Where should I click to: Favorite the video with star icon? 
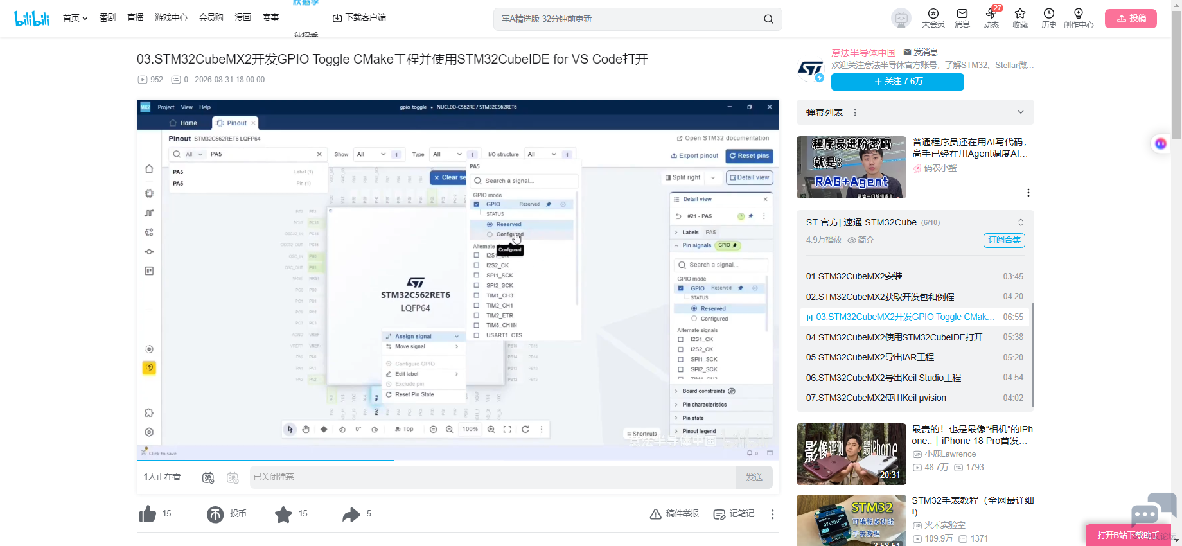tap(283, 514)
